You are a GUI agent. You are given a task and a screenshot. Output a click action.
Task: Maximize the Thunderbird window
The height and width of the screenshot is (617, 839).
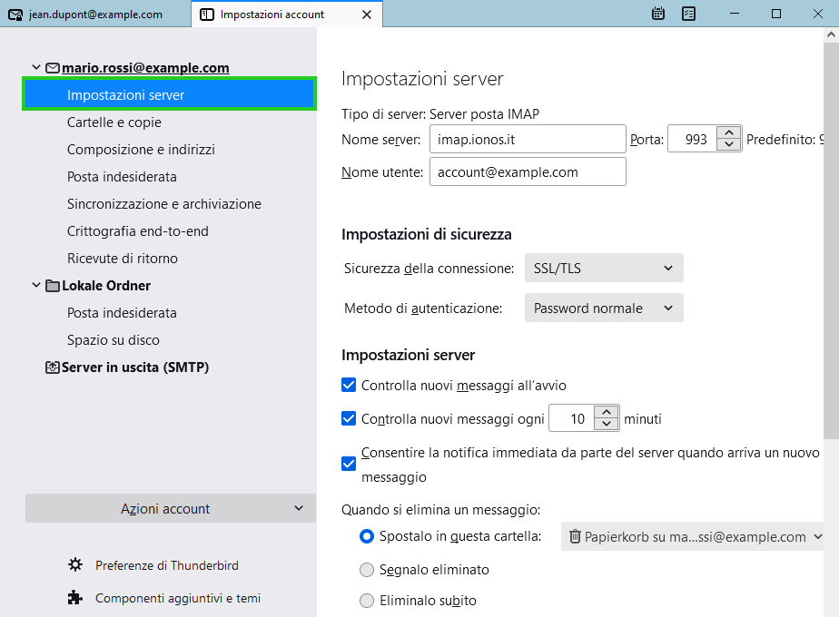pos(776,14)
